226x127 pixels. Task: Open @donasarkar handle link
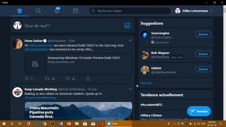pos(57,41)
